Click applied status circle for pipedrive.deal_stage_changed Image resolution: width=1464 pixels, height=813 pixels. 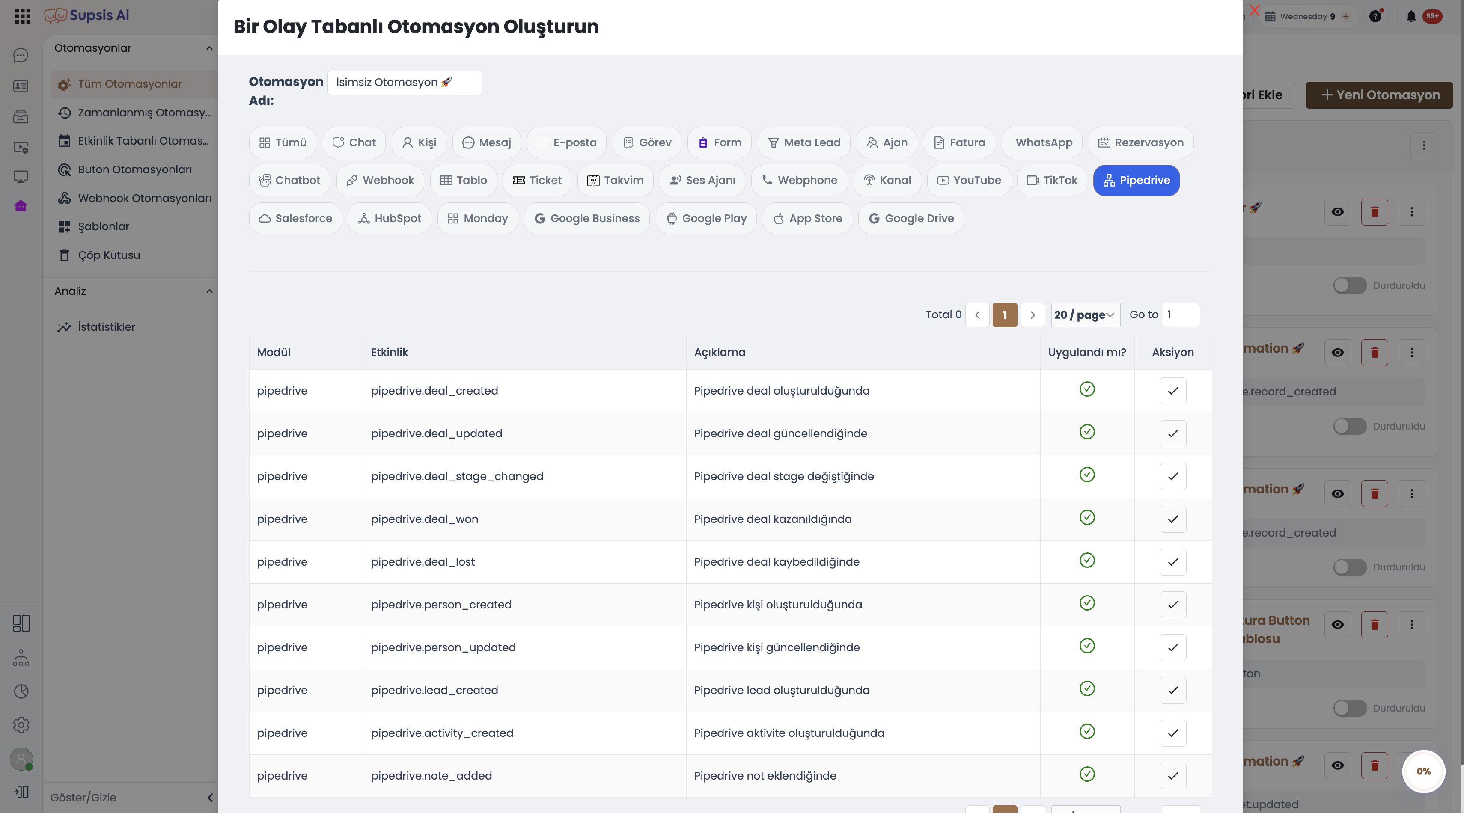pos(1087,475)
